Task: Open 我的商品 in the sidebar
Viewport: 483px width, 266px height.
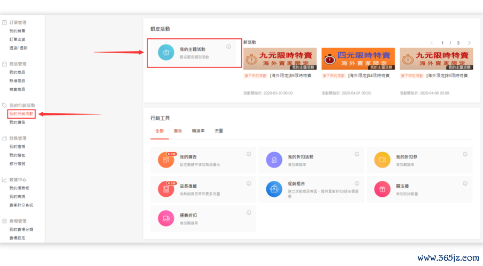Action: [17, 72]
